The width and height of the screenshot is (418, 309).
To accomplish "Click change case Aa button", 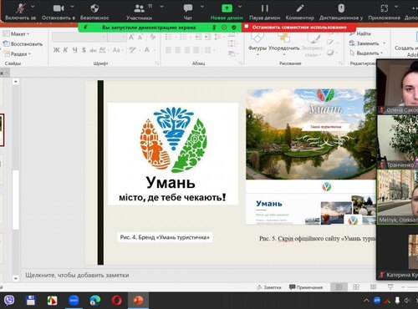I will click(x=117, y=50).
